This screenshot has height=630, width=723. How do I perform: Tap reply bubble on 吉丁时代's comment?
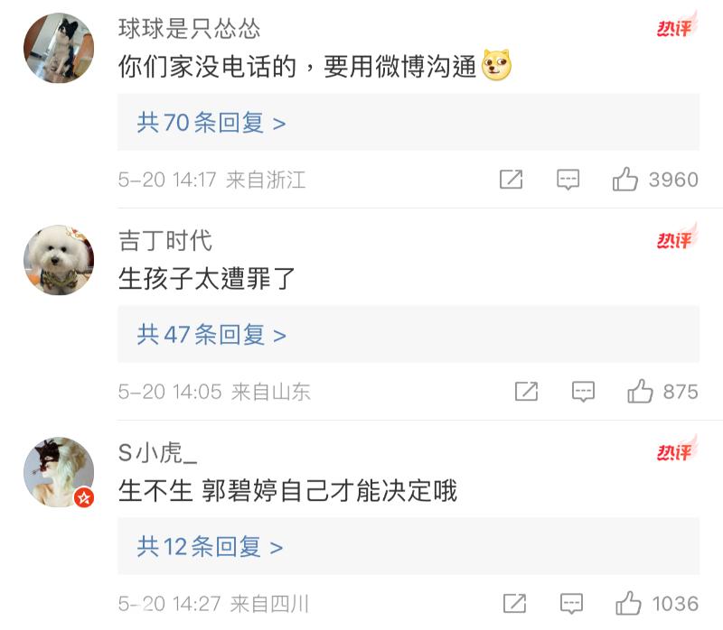pyautogui.click(x=583, y=392)
